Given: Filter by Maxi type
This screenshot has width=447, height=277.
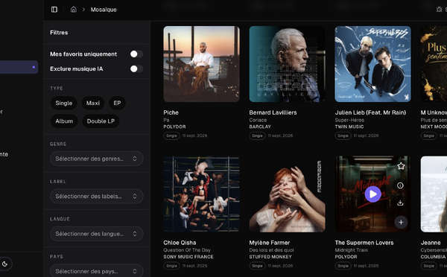Looking at the screenshot, I should pyautogui.click(x=93, y=104).
